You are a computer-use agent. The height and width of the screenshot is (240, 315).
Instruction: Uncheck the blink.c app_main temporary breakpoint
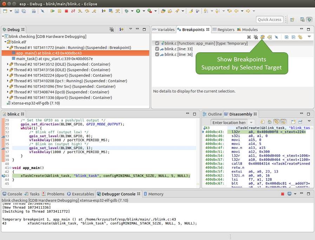pos(157,44)
